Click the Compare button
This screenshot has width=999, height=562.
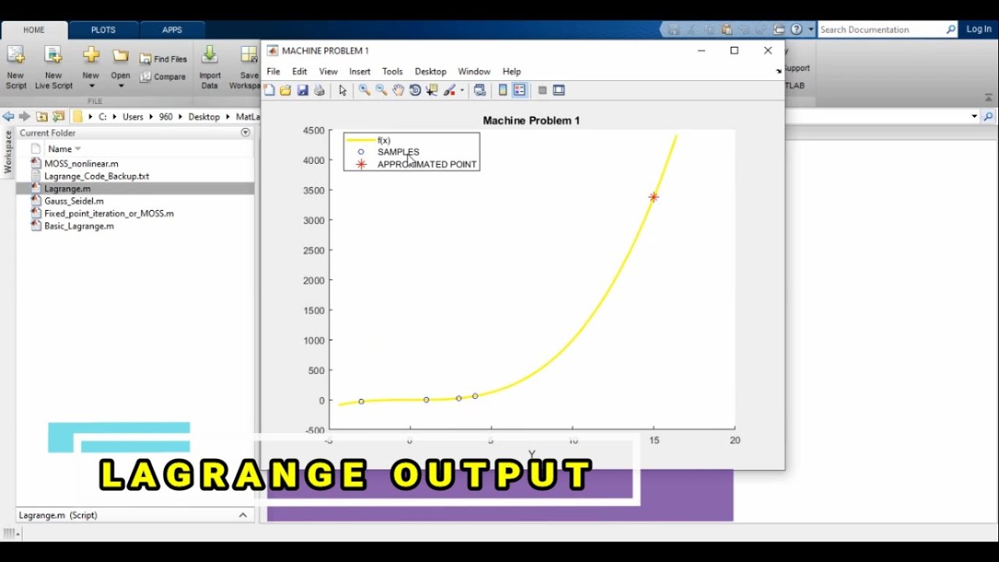click(163, 76)
